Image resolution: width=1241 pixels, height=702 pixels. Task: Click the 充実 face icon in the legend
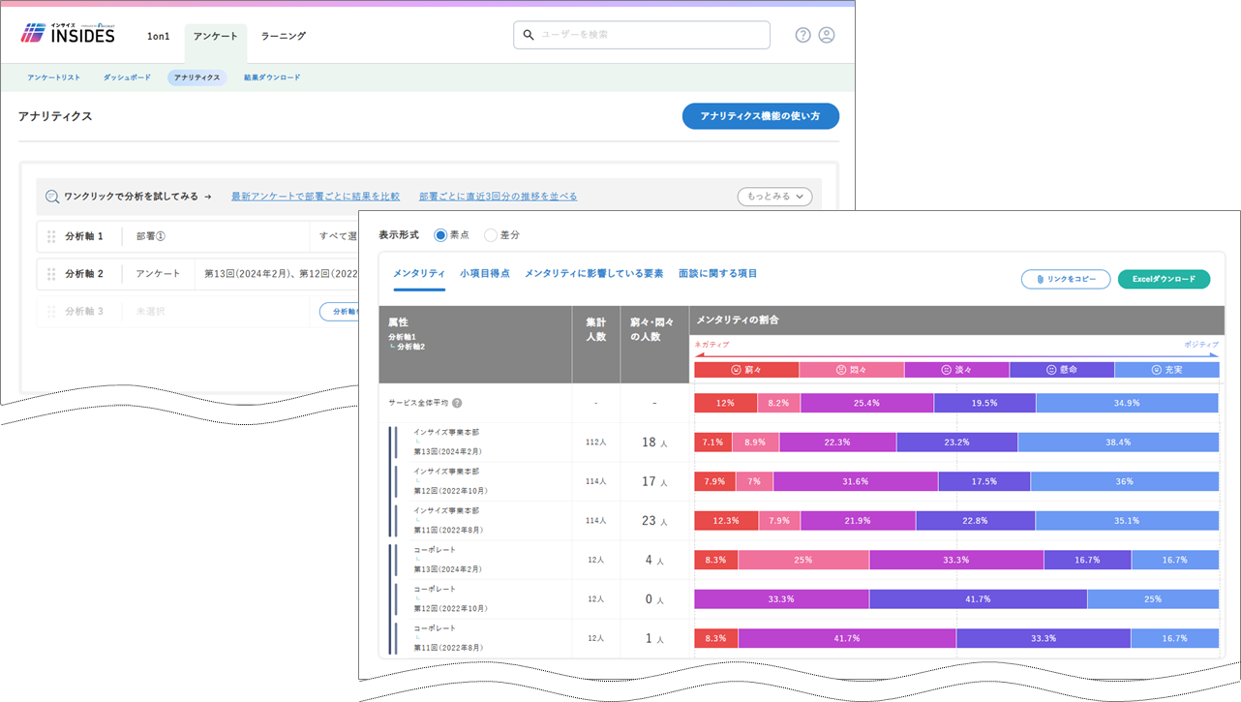[1156, 370]
